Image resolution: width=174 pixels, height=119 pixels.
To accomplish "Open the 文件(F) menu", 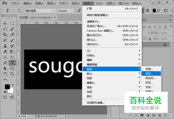I will pos(15,4).
